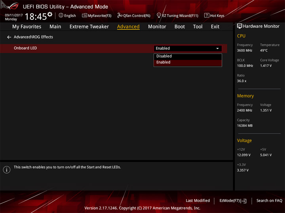The width and height of the screenshot is (285, 213).
Task: Click the 49°C temperature value
Action: (x=264, y=50)
